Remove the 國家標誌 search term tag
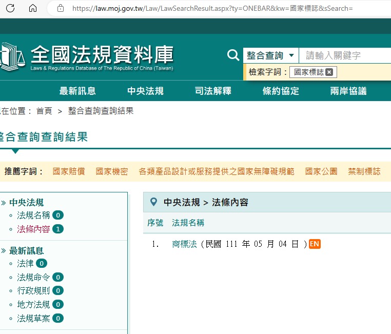The image size is (391, 334). click(329, 72)
